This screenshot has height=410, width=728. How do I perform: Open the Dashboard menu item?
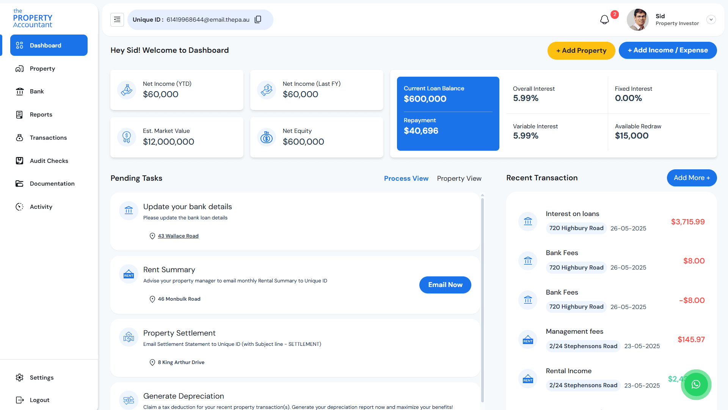[x=45, y=45]
